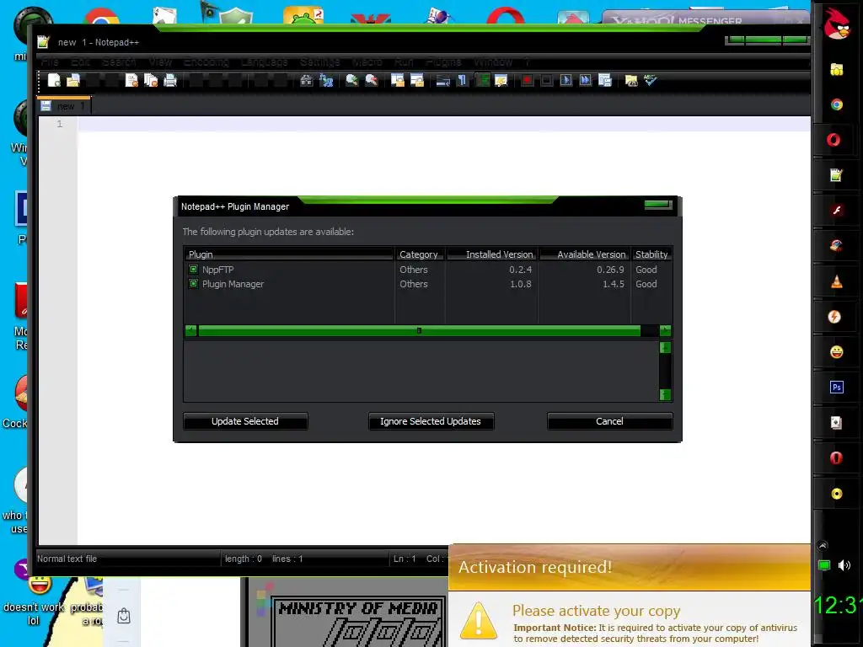Sort by the Installed Version column header
863x647 pixels.
pos(492,254)
